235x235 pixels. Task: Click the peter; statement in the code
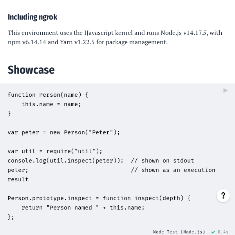coord(18,170)
